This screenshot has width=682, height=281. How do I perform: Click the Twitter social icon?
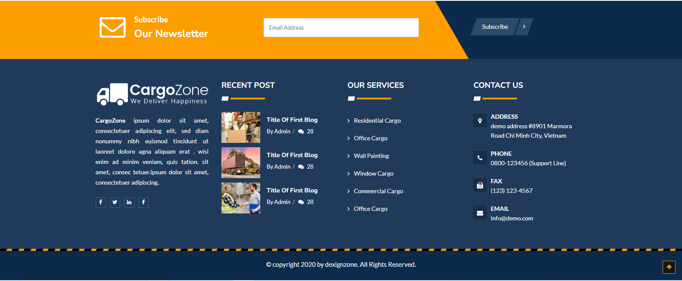point(115,202)
